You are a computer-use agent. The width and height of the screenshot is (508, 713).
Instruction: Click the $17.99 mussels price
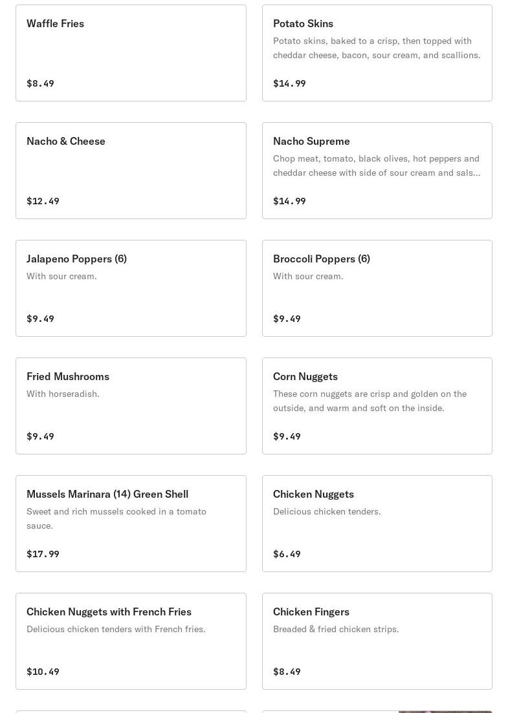(x=43, y=554)
